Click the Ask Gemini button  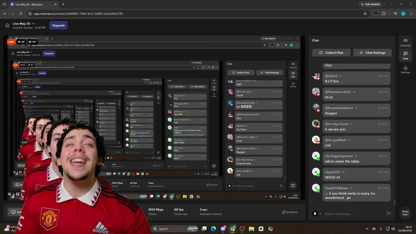[370, 5]
